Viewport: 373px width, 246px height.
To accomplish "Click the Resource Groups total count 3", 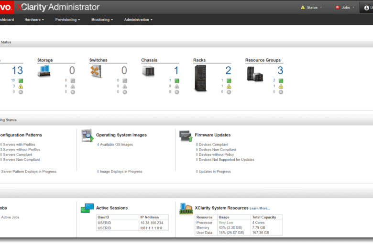I will (280, 71).
